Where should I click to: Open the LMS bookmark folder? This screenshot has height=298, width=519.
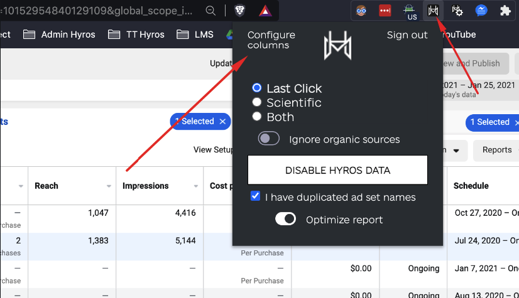tap(195, 35)
